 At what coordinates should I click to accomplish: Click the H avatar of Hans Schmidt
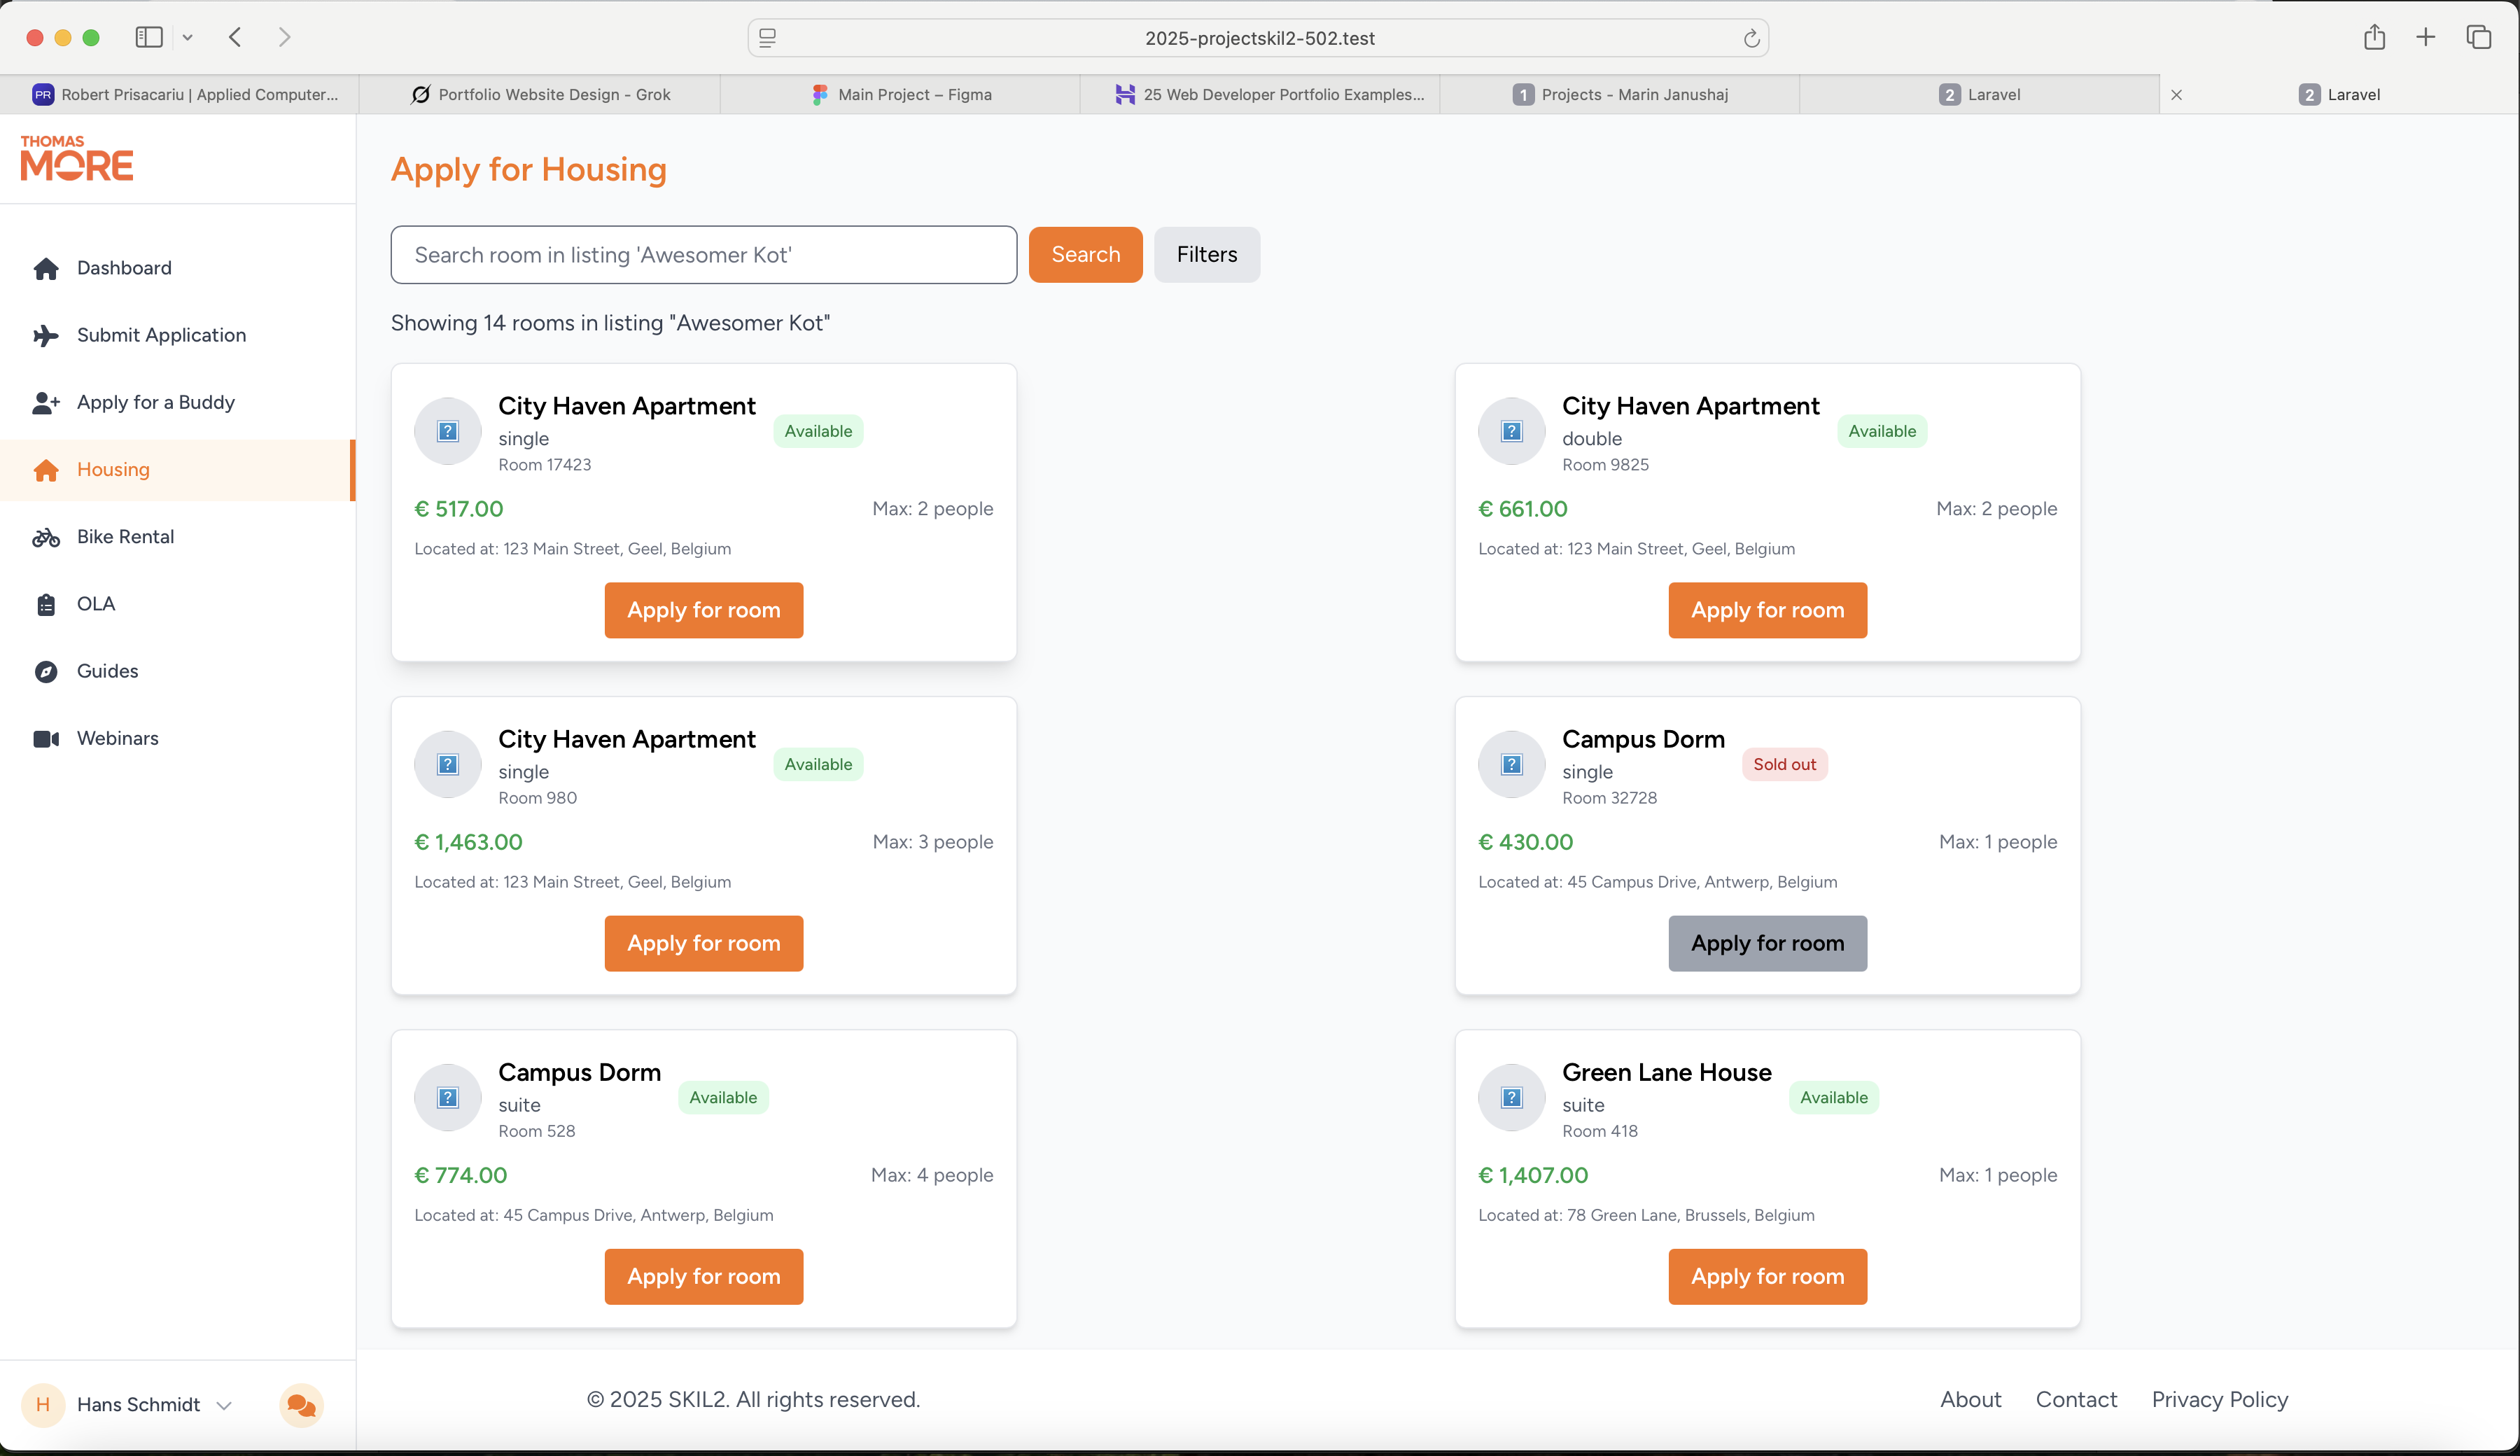pos(43,1405)
